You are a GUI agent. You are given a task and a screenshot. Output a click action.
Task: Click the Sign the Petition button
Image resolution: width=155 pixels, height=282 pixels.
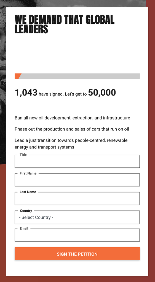[77, 254]
